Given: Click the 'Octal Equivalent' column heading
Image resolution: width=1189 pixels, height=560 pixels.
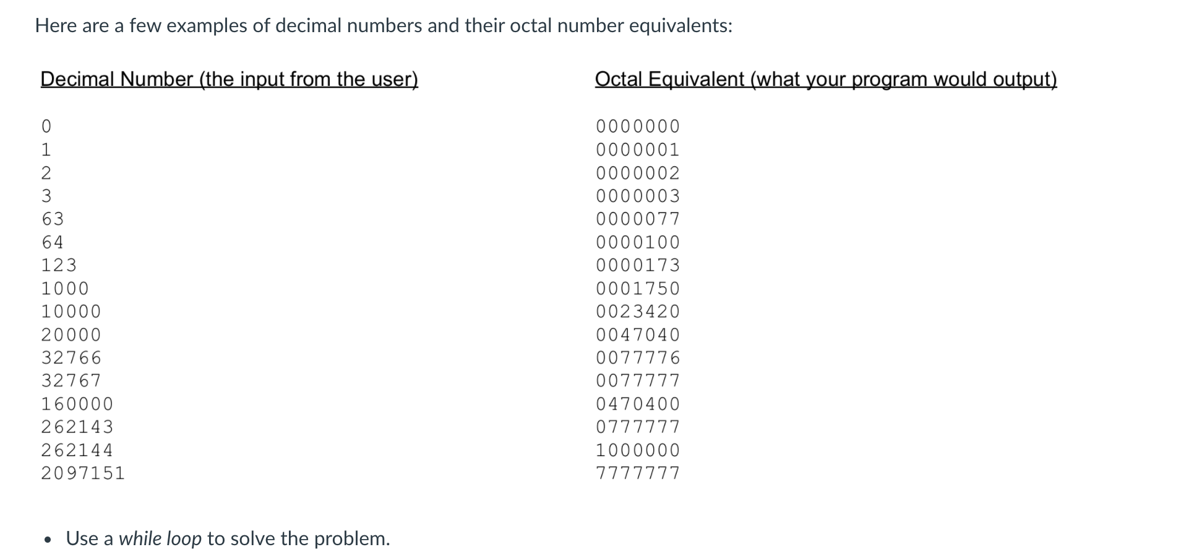Looking at the screenshot, I should coord(825,79).
